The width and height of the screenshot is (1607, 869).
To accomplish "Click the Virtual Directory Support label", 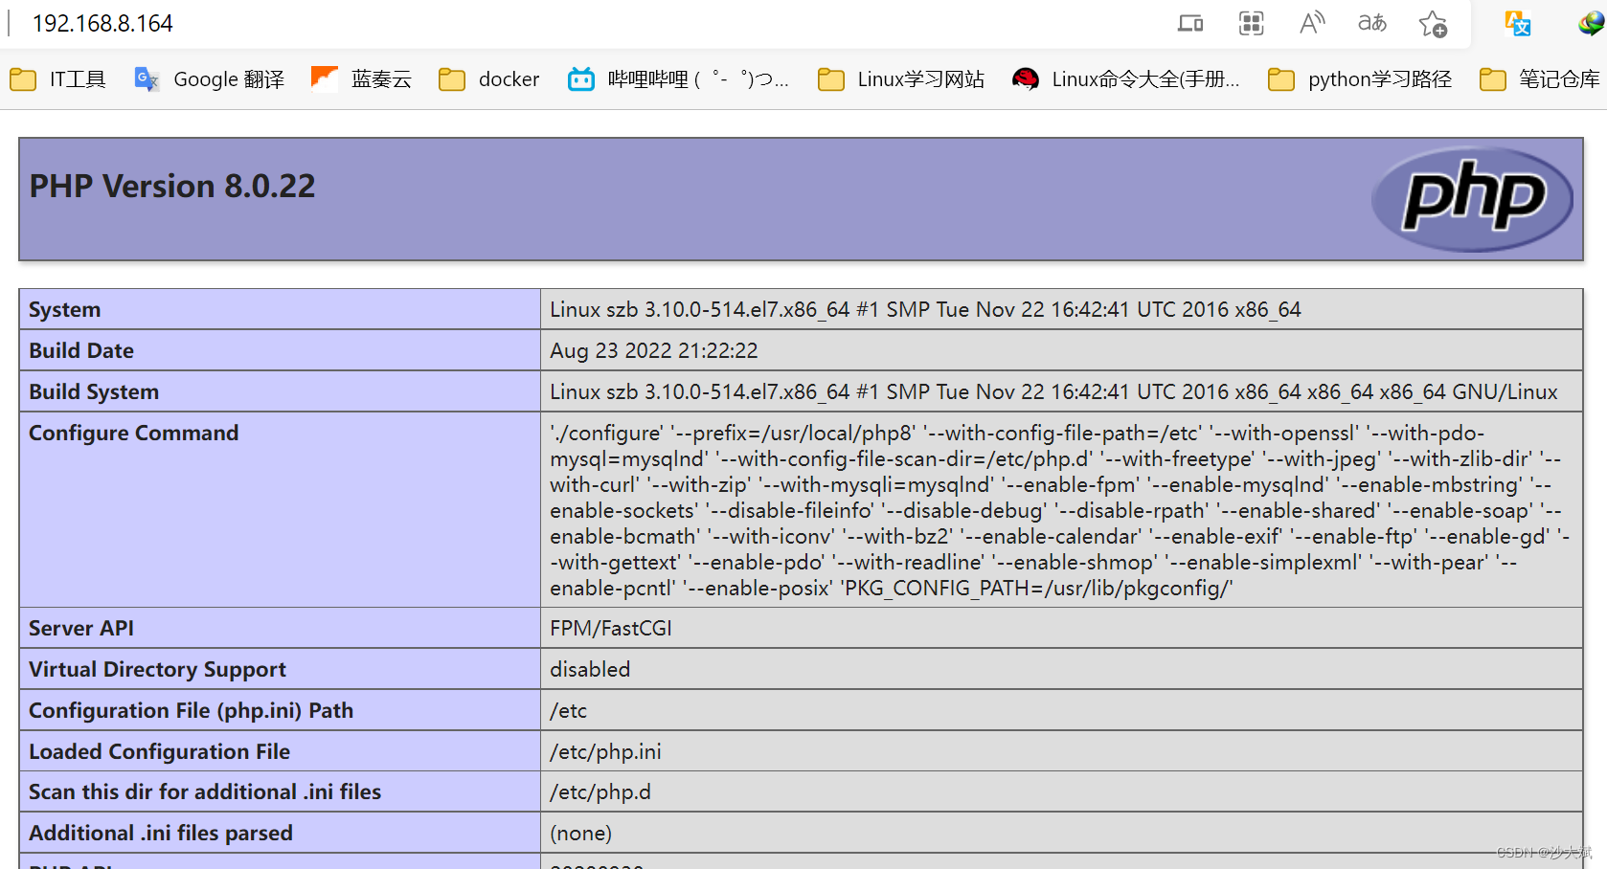I will coord(157,669).
